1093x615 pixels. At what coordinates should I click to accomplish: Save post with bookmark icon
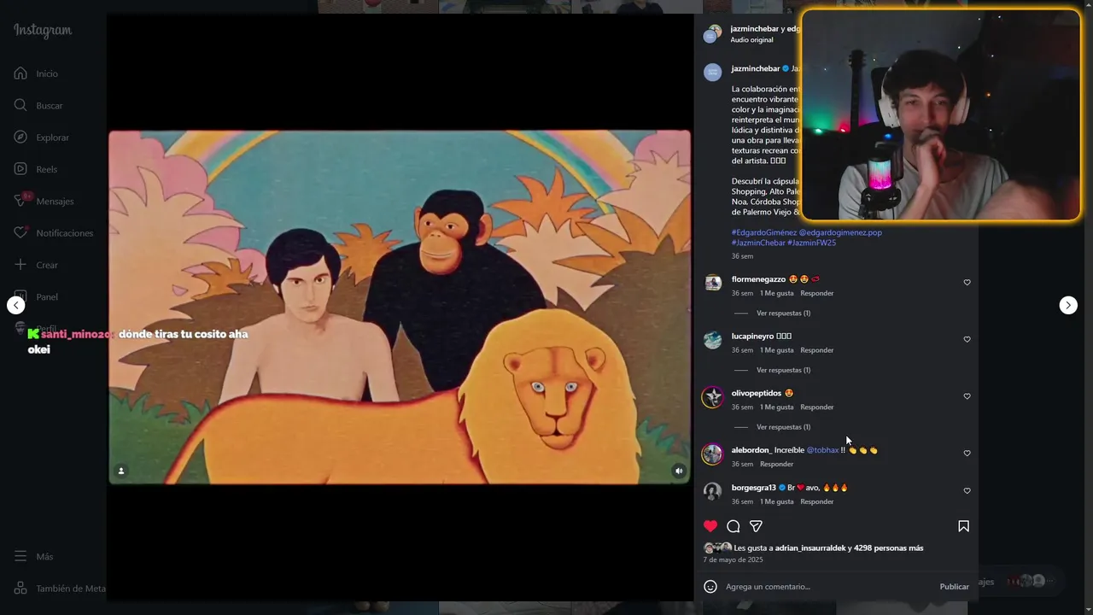pyautogui.click(x=963, y=526)
